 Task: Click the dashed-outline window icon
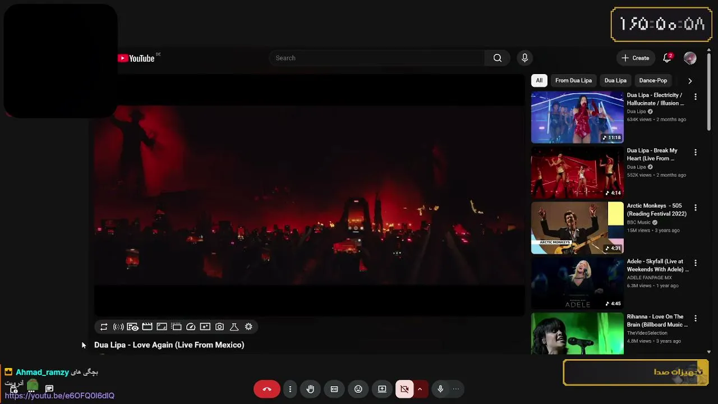pos(176,327)
